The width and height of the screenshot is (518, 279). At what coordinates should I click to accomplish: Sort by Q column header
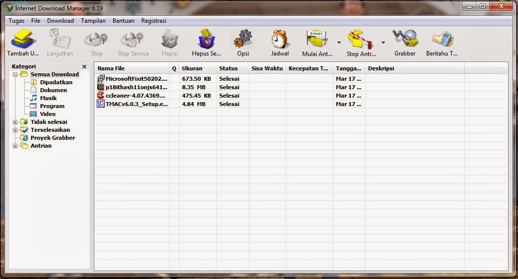click(x=174, y=68)
